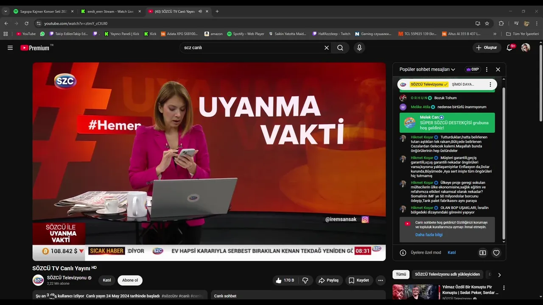Viewport: 543px width, 305px height.
Task: Open the apps grid in bookmarks bar
Action: pos(6,34)
